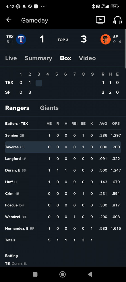Tap the San Francisco Giants team logo
Image resolution: width=126 pixels, height=282 pixels.
tap(106, 39)
